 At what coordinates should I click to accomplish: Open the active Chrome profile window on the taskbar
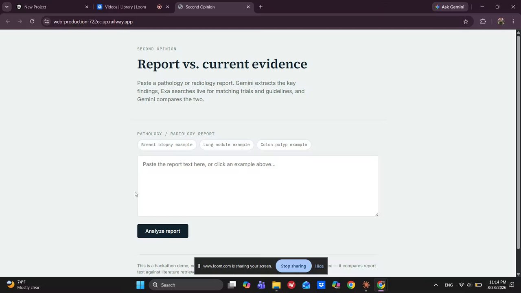(381, 285)
